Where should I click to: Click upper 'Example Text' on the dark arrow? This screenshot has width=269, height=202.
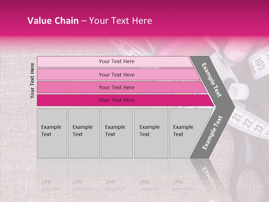tap(212, 80)
